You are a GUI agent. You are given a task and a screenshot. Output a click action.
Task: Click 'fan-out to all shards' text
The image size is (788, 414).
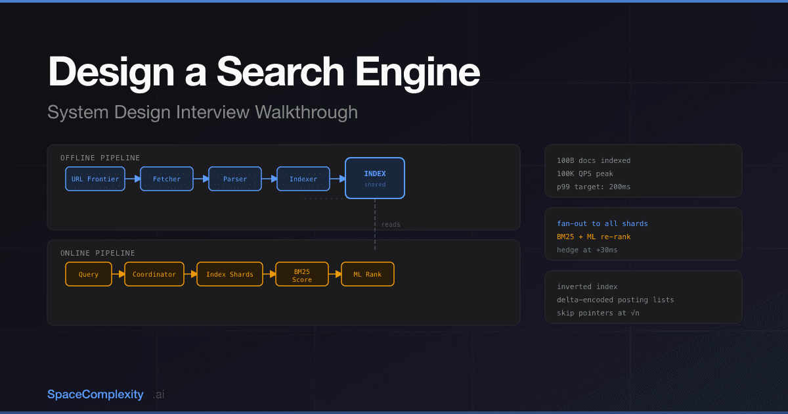click(602, 223)
